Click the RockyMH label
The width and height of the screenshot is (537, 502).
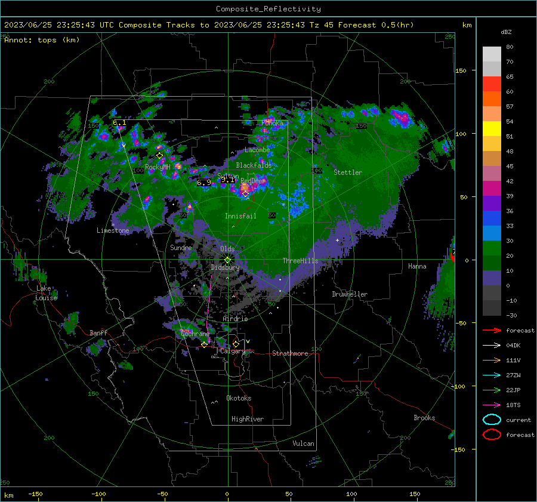[x=158, y=167]
